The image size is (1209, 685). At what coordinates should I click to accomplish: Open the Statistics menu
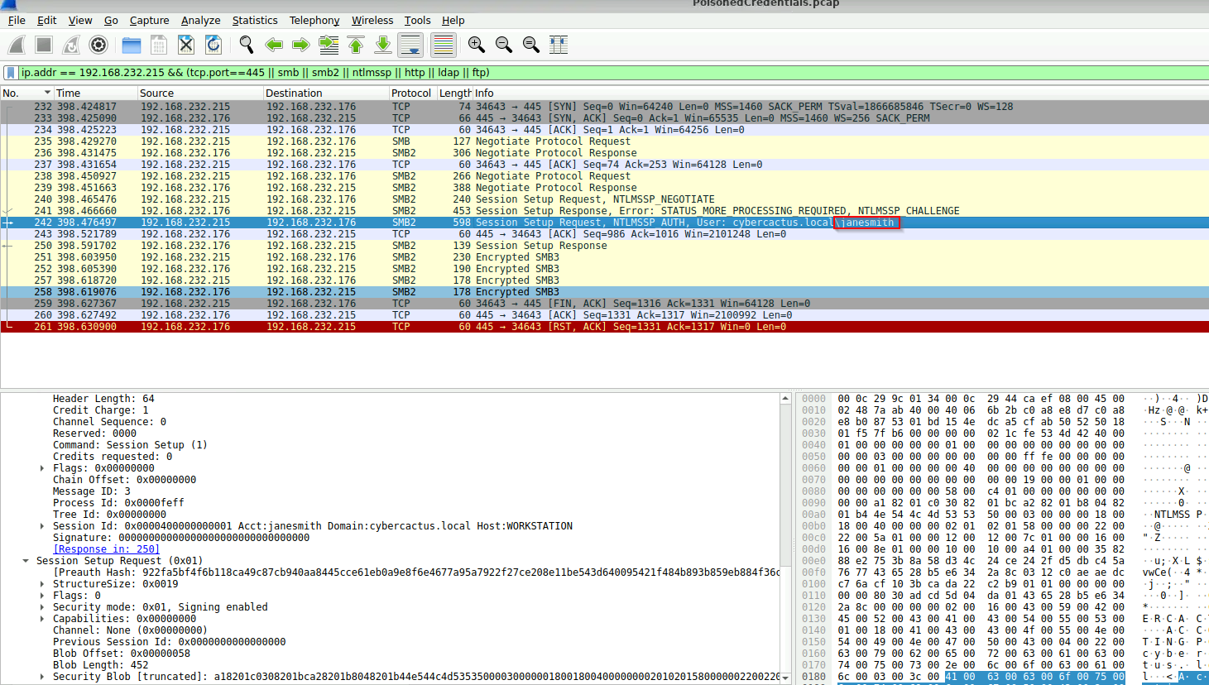click(x=255, y=20)
